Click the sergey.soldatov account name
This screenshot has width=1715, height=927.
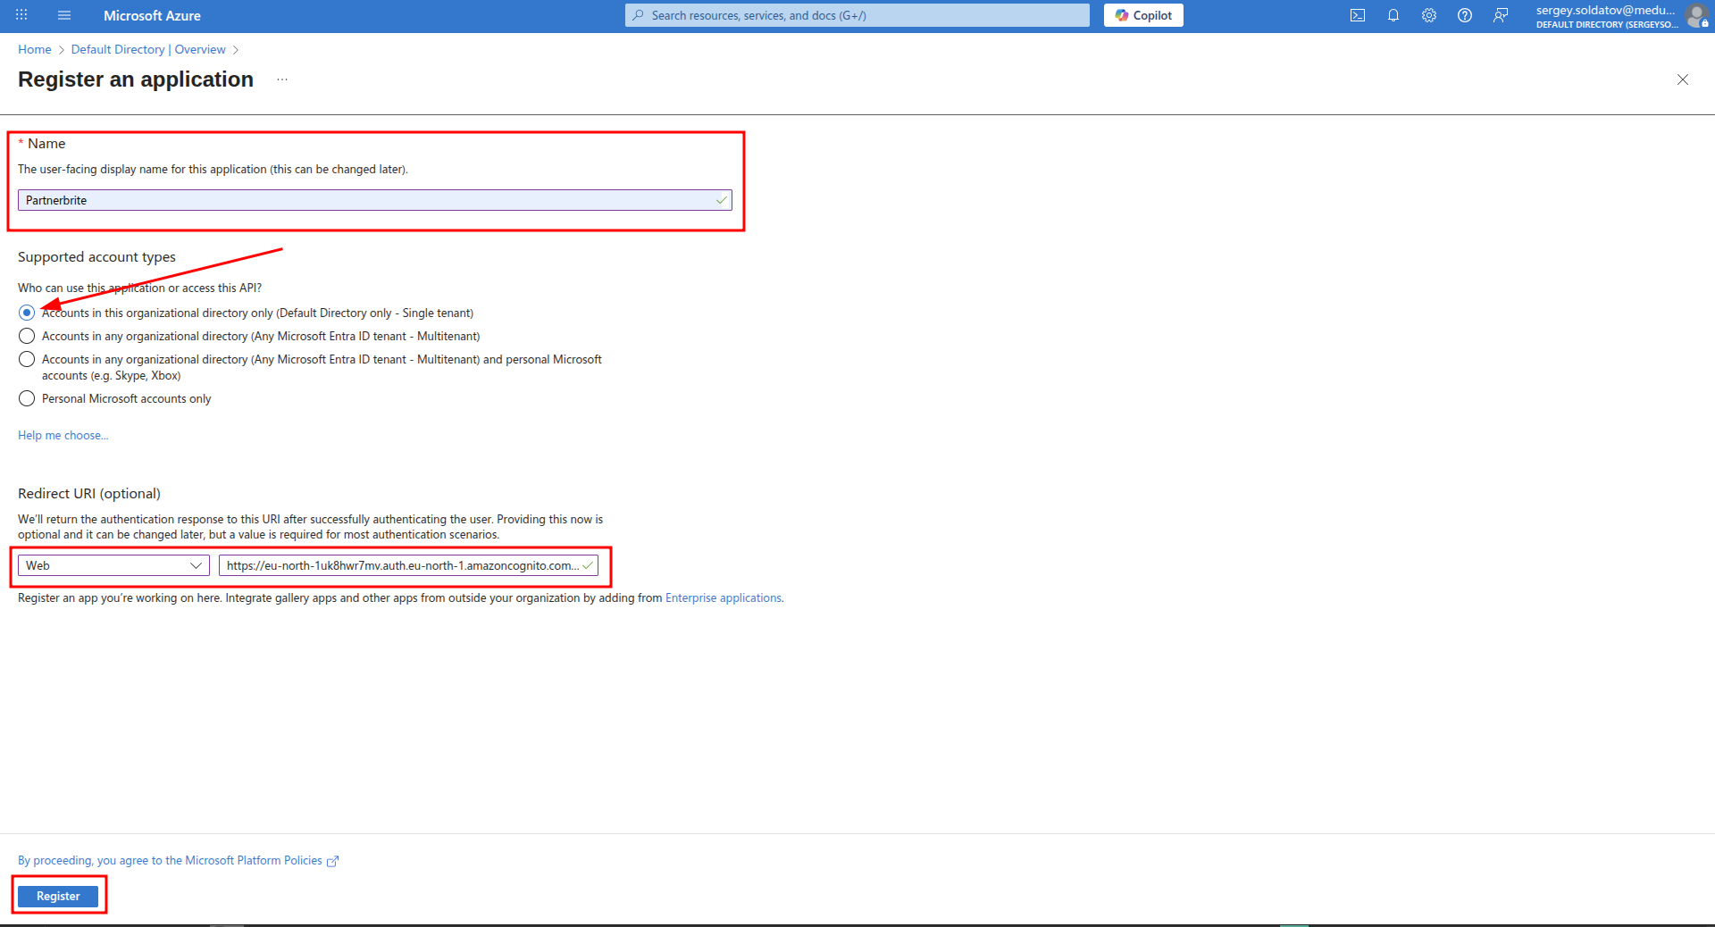pyautogui.click(x=1605, y=10)
